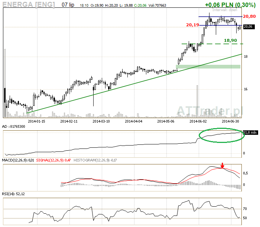The width and height of the screenshot is (260, 227).
Task: Click the AD value tag 81,8 mln
Action: tap(251, 133)
